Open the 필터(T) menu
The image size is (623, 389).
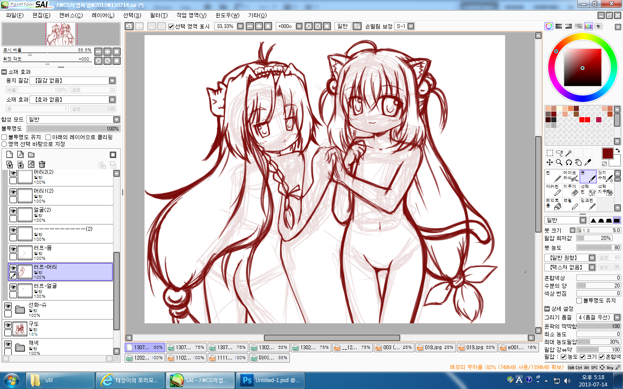click(158, 15)
